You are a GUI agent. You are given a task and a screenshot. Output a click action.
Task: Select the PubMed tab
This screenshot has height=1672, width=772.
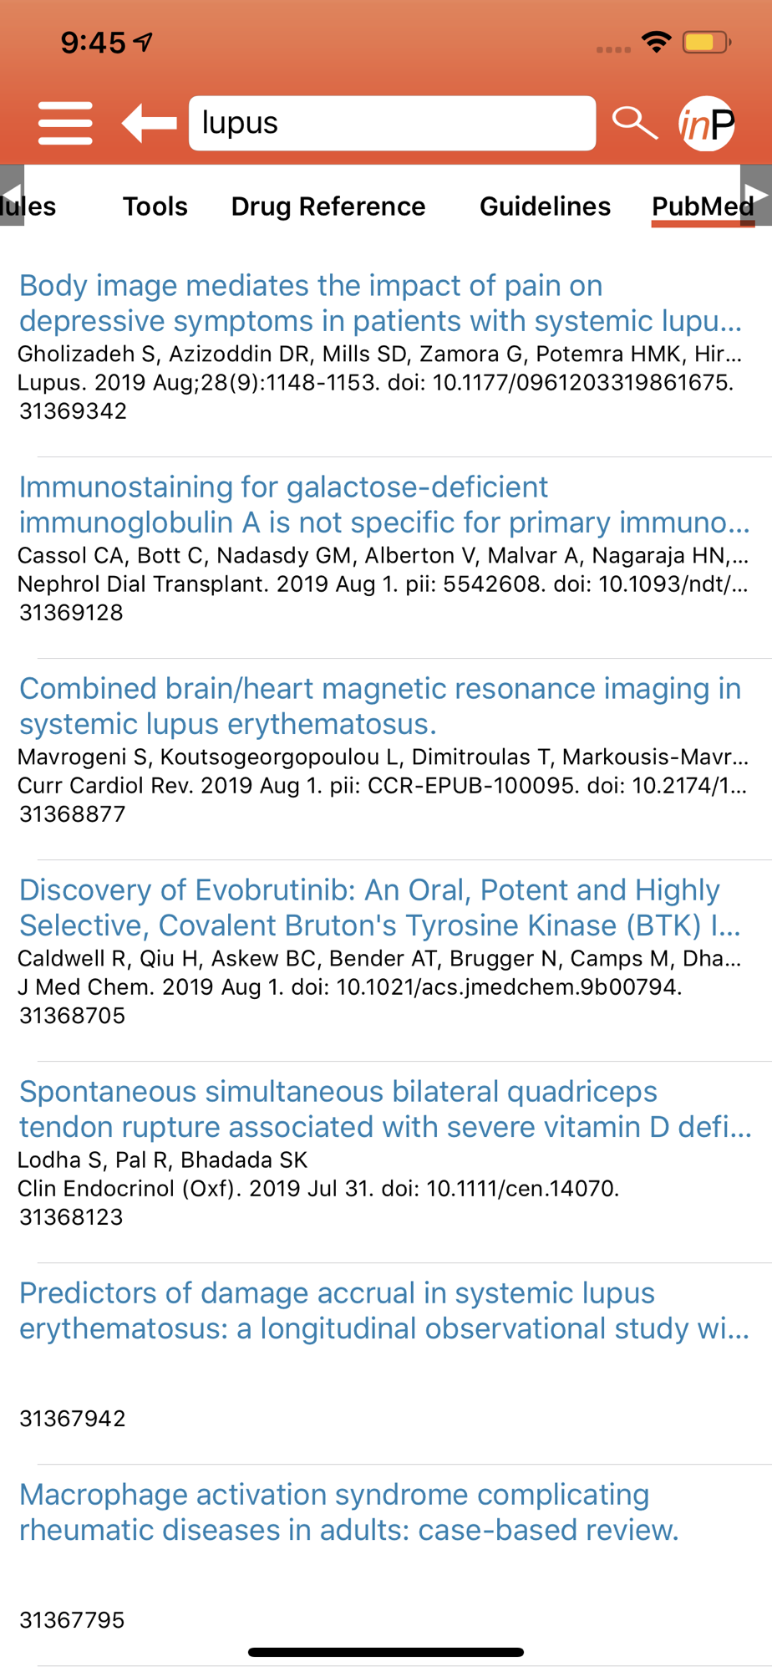702,206
